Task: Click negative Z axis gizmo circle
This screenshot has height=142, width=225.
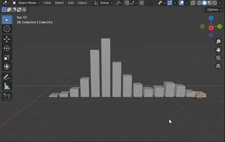Action: point(211,35)
